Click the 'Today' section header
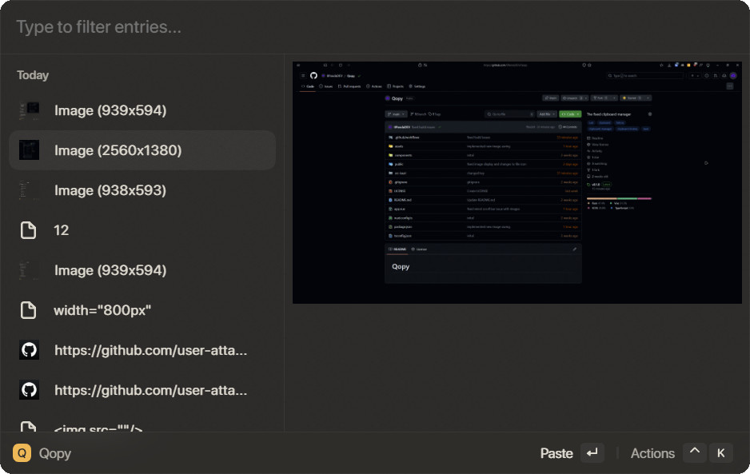The width and height of the screenshot is (750, 474). pyautogui.click(x=33, y=75)
